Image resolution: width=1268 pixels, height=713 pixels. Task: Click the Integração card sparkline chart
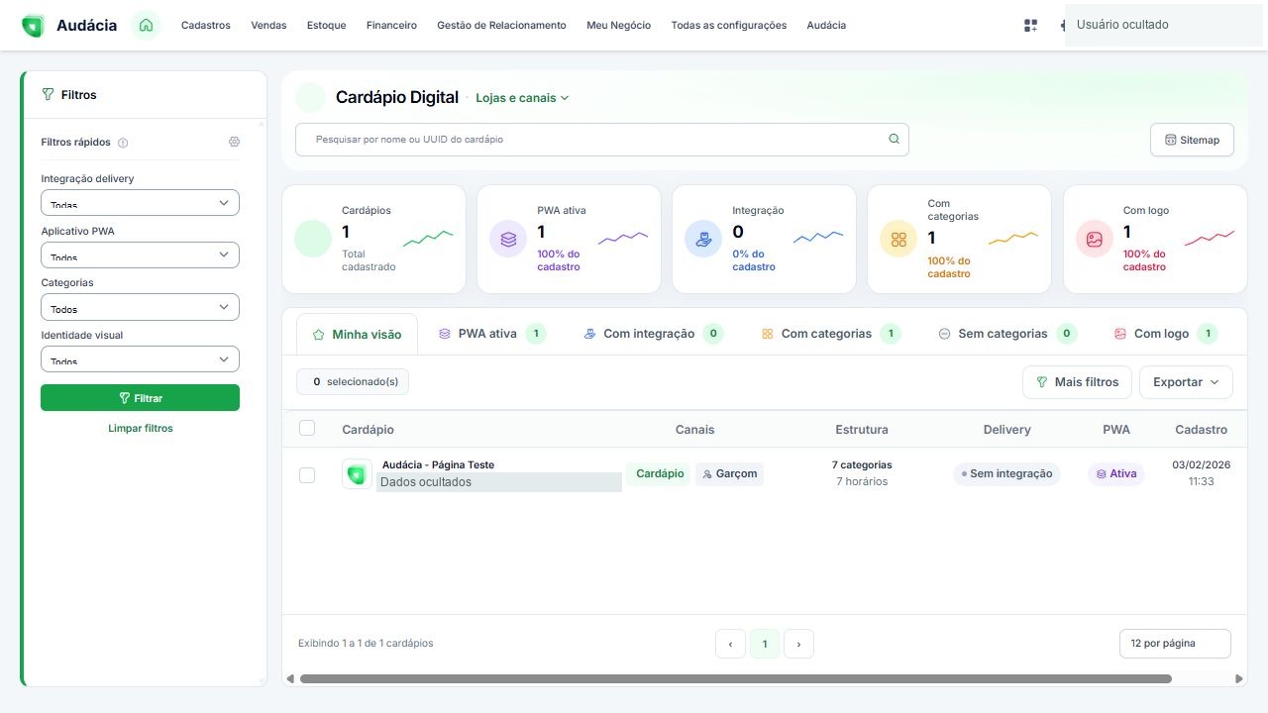pyautogui.click(x=818, y=238)
